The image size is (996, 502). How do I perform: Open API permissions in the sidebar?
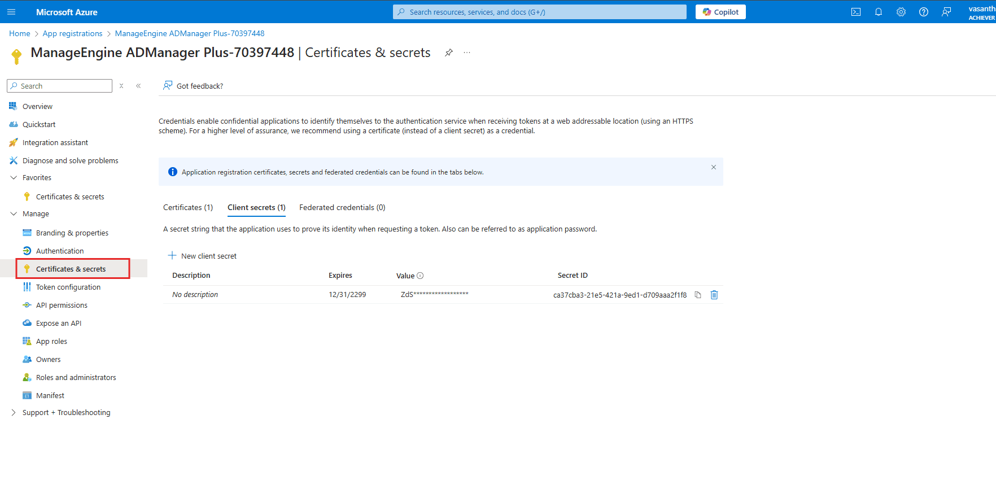coord(62,305)
